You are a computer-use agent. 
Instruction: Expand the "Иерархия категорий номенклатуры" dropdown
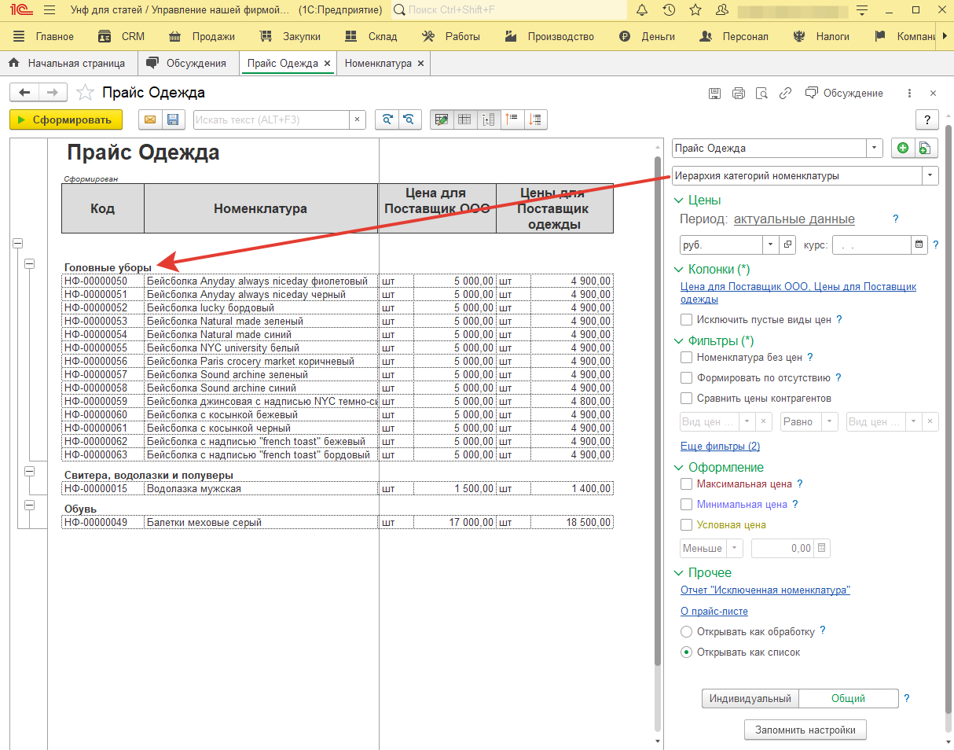pos(930,176)
